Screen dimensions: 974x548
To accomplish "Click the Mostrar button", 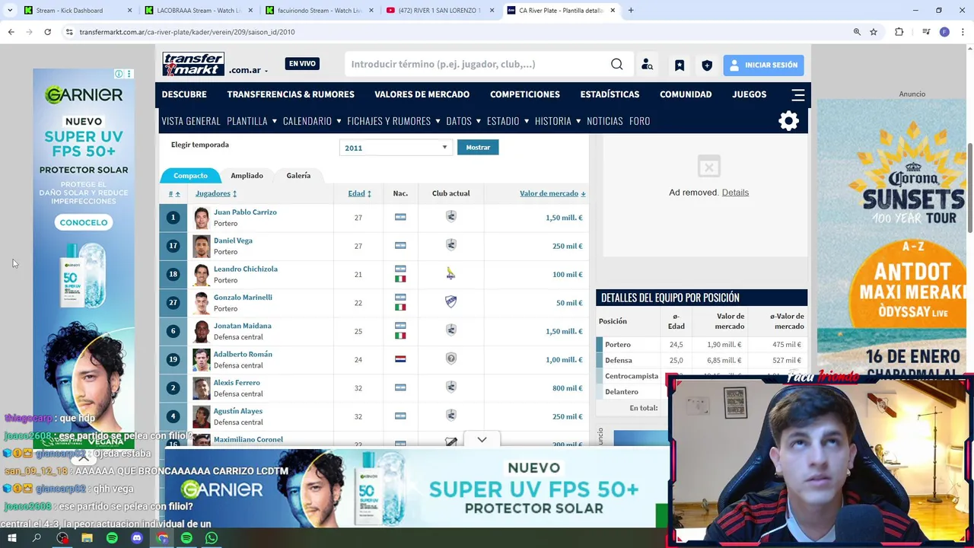I will 478,148.
